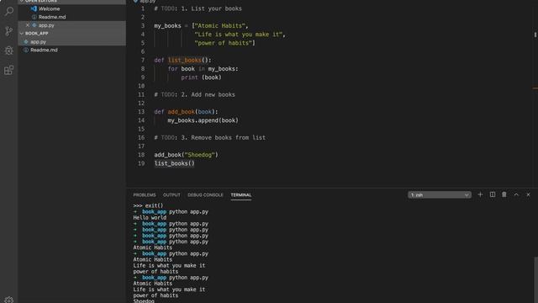
Task: Create a new terminal with plus icon
Action: coord(480,194)
